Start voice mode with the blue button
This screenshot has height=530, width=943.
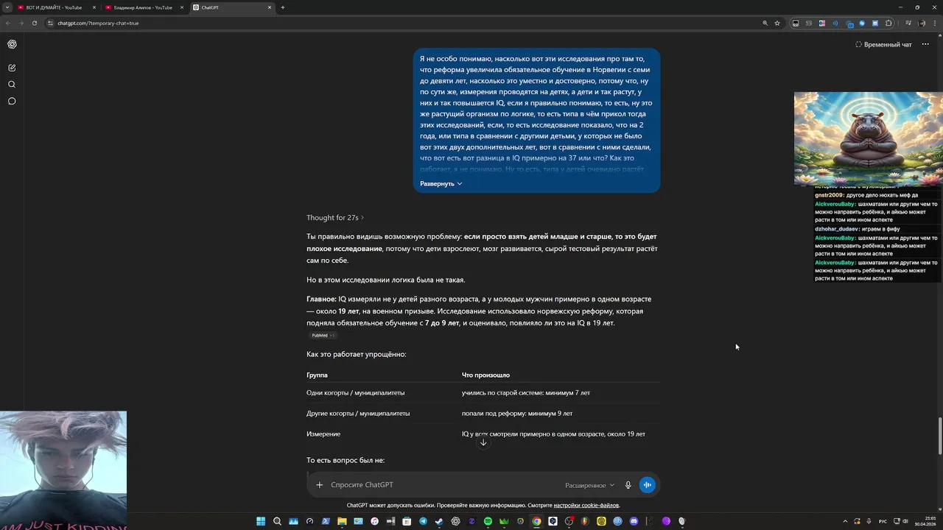coord(647,485)
